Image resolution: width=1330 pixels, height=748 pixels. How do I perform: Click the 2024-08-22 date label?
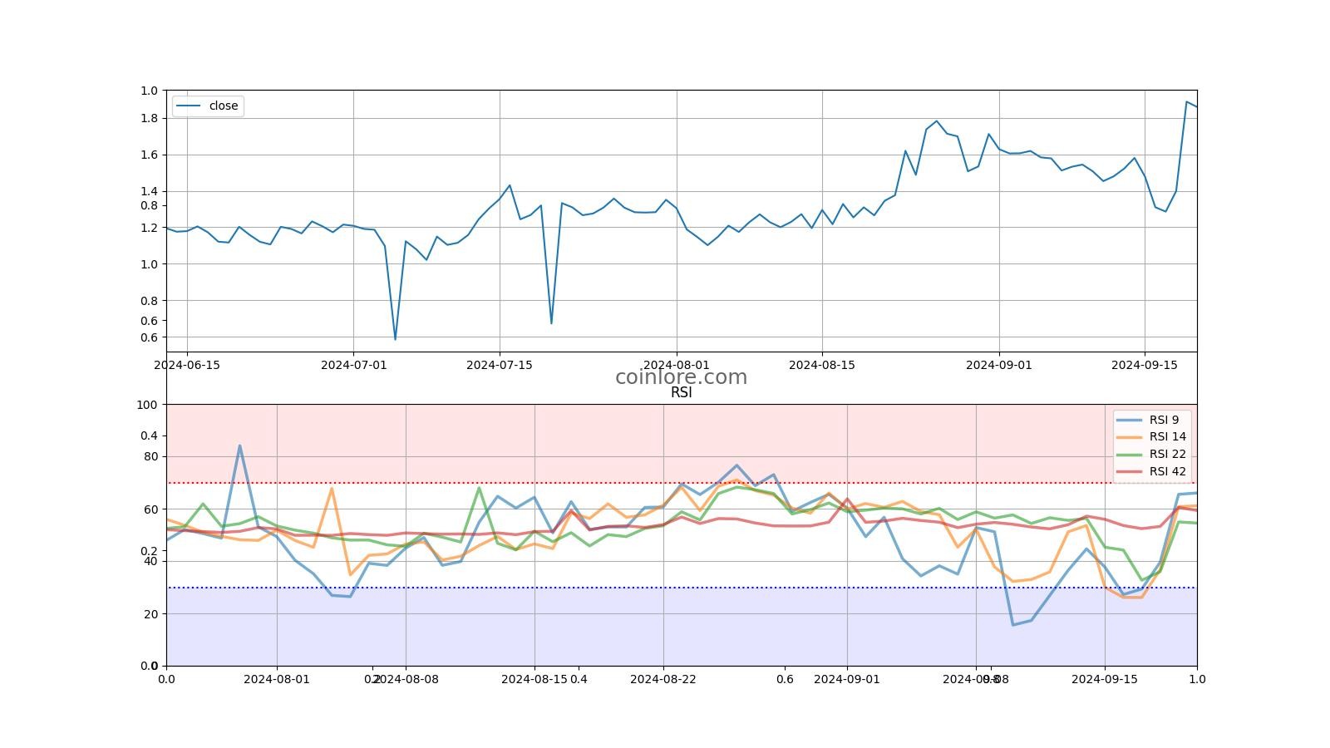point(663,678)
